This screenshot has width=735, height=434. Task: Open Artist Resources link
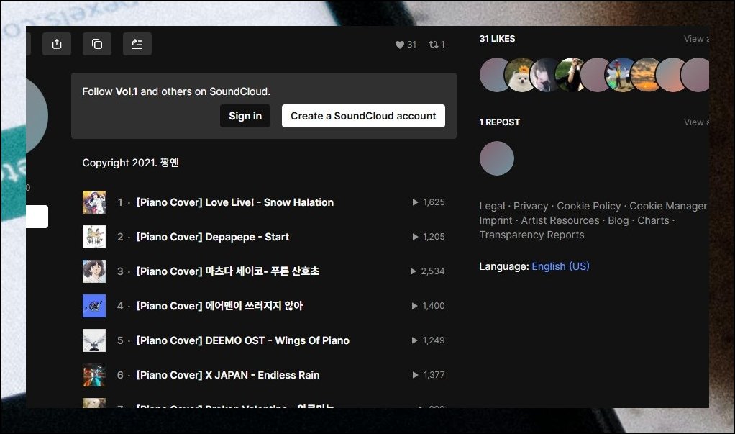(560, 220)
